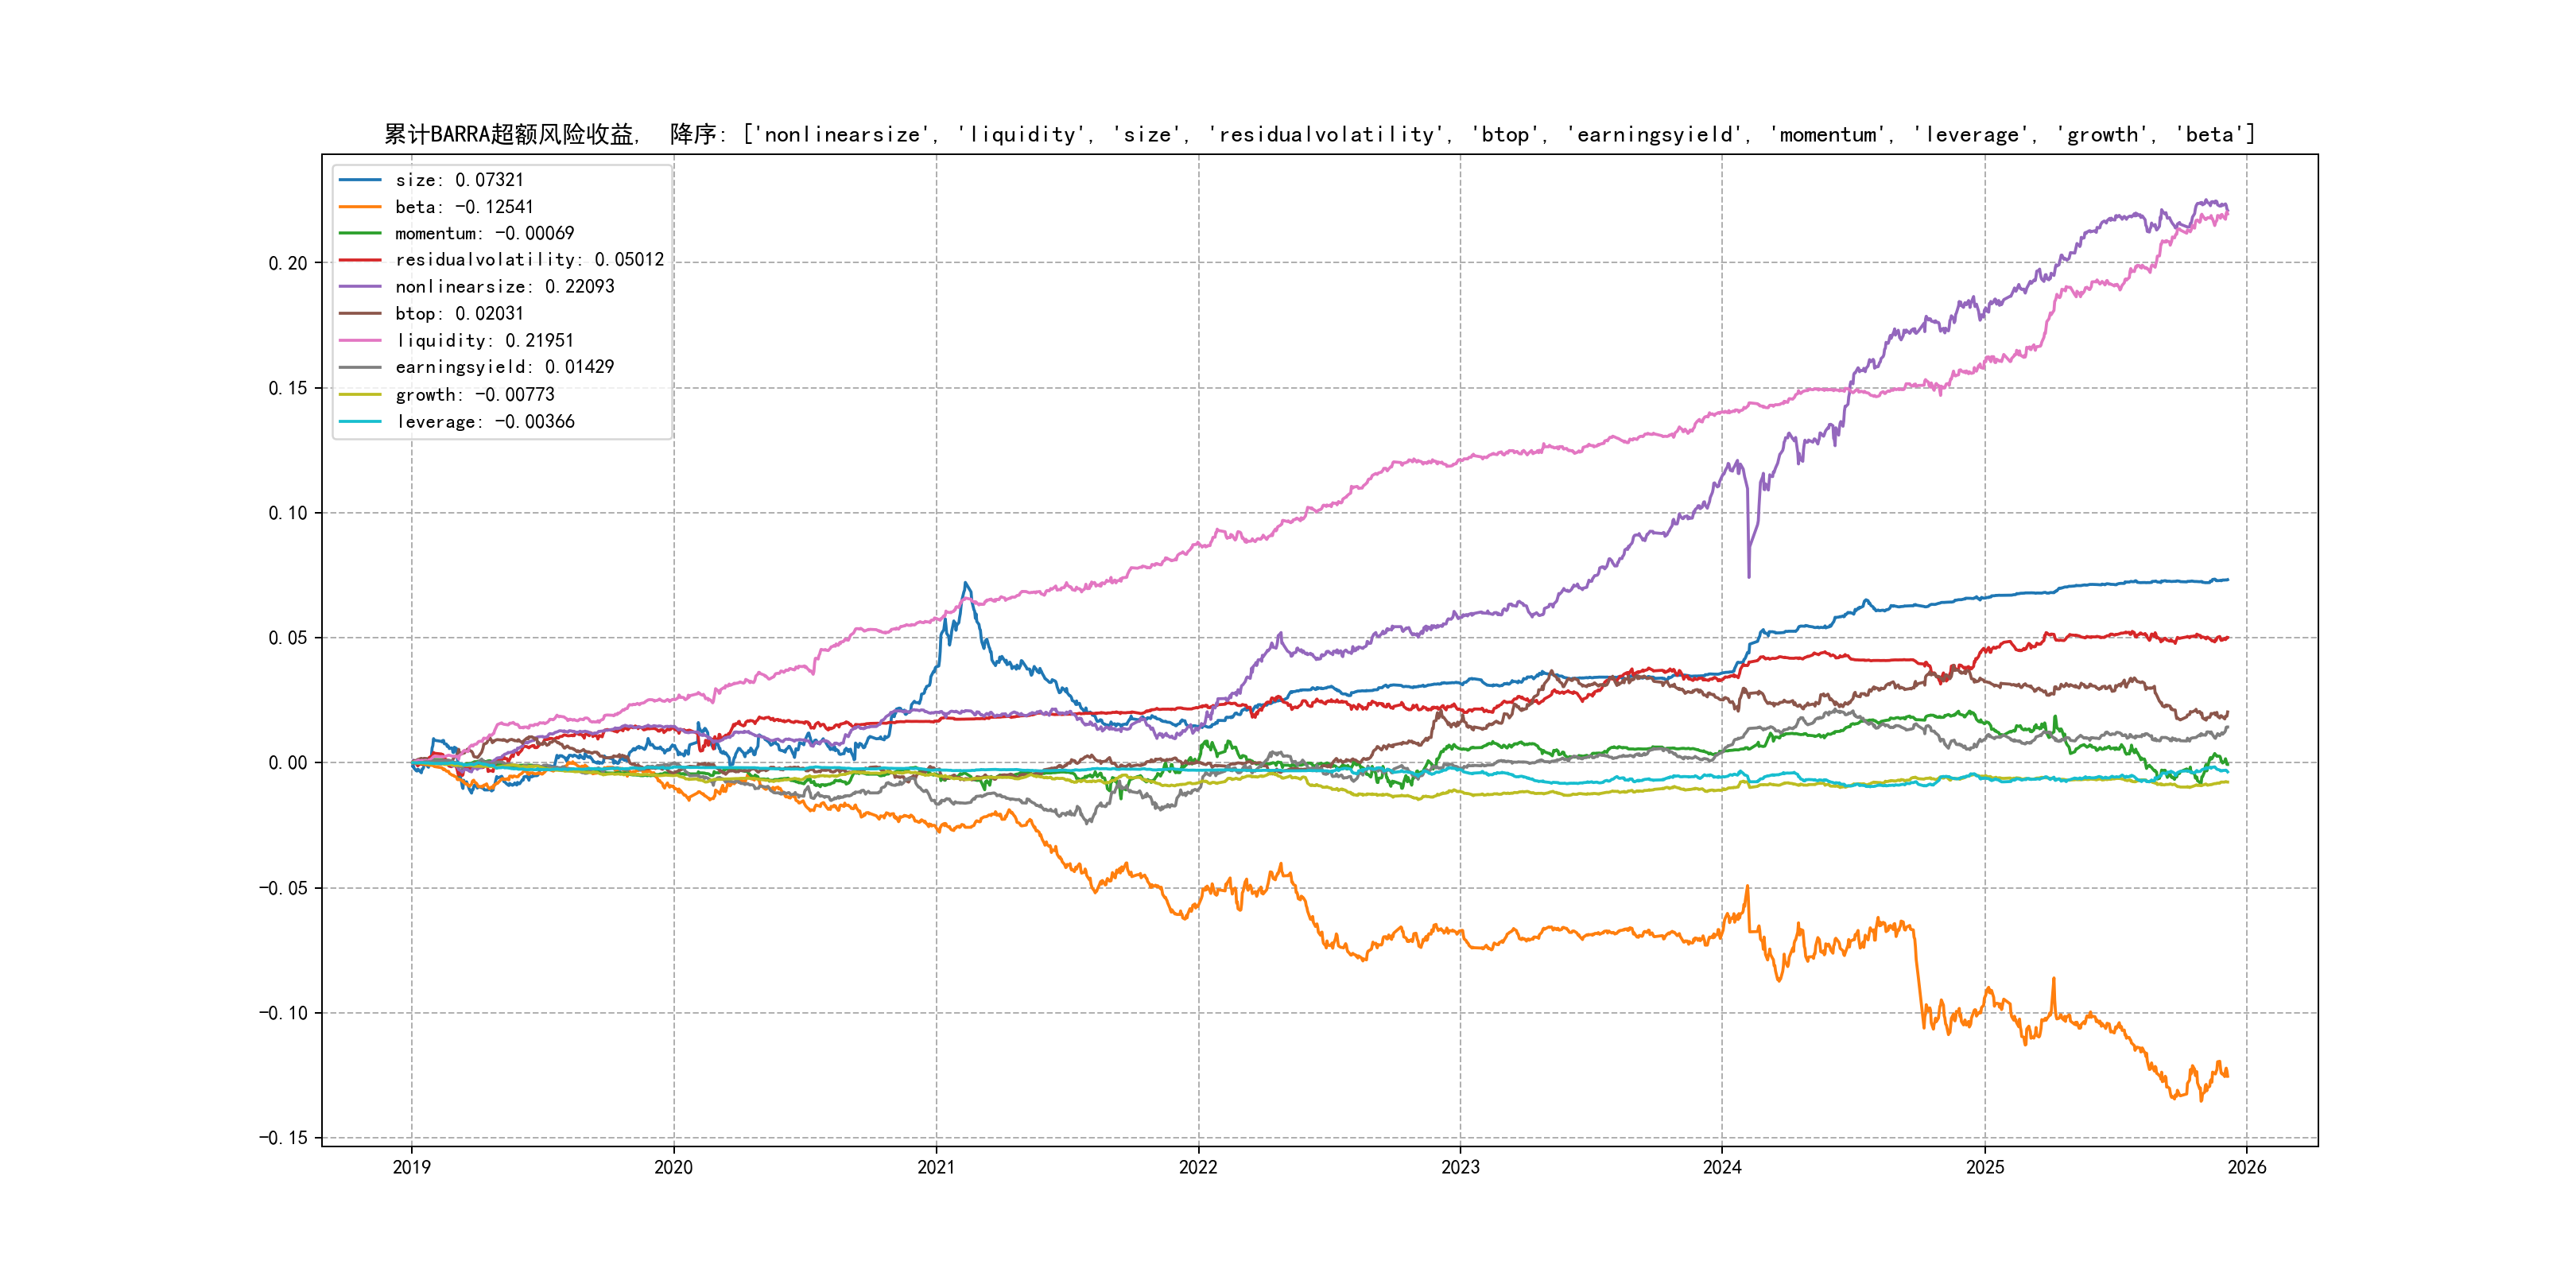Click the chart title text

pos(1319,134)
